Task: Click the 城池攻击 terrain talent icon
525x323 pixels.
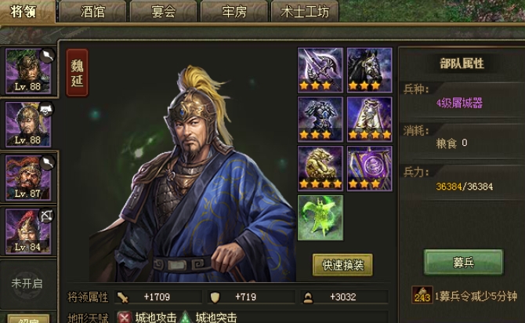Action: (125, 318)
